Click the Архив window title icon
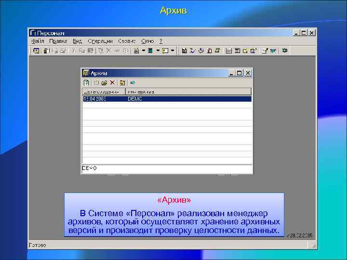The image size is (347, 260). click(86, 73)
